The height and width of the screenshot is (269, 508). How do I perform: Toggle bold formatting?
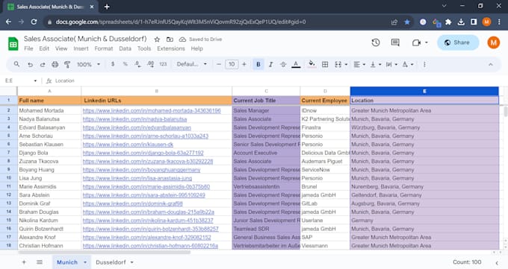tap(258, 64)
